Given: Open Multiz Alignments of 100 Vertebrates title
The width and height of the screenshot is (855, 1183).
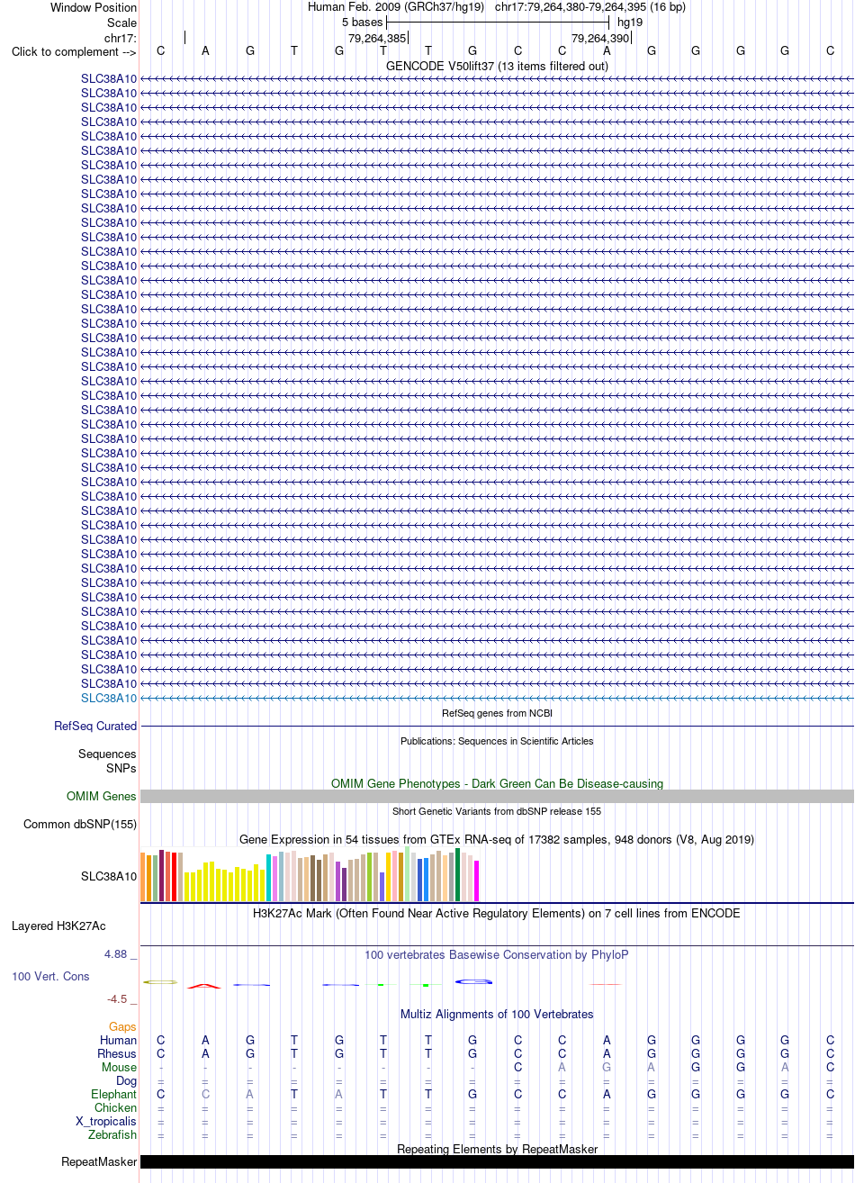Looking at the screenshot, I should 497,1014.
